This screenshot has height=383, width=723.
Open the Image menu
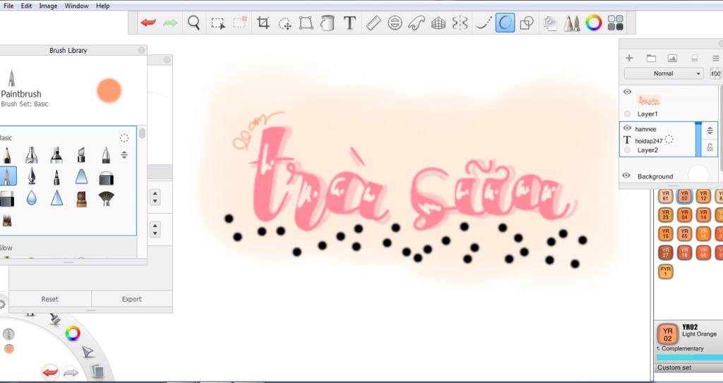tap(48, 6)
